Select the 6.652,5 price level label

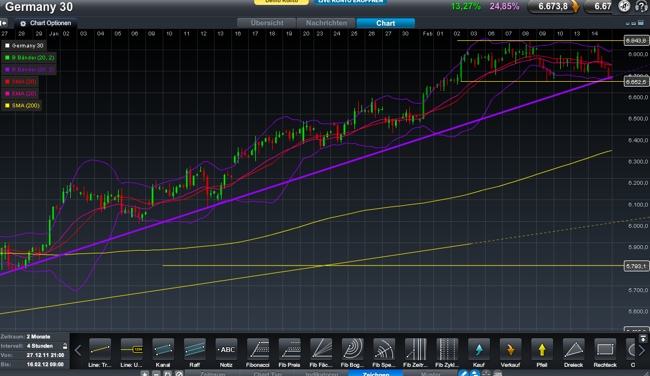pos(636,82)
